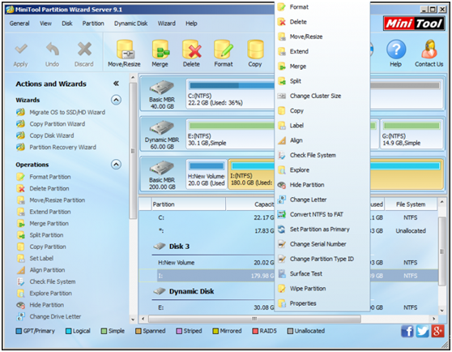Image resolution: width=452 pixels, height=352 pixels.
Task: Choose Hide Partition in the context menu
Action: pos(322,185)
